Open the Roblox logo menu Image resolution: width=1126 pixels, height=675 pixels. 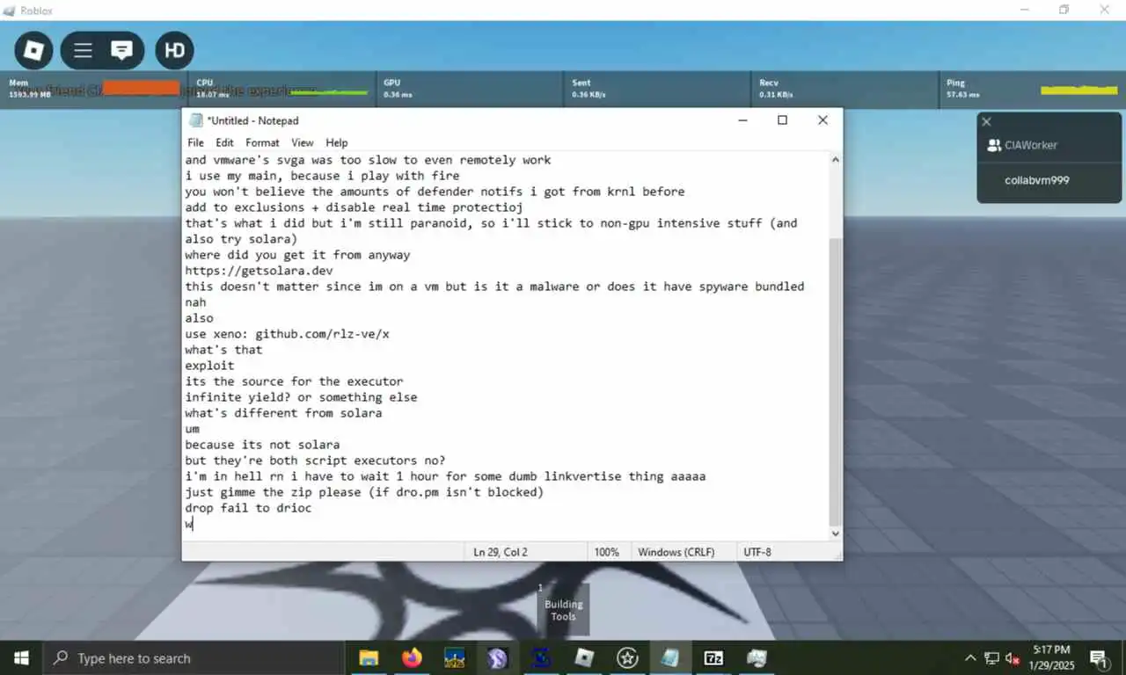(x=33, y=50)
